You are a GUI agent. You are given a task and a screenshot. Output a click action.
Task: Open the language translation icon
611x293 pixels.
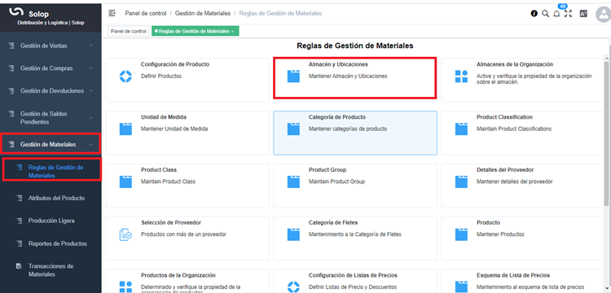coord(583,14)
